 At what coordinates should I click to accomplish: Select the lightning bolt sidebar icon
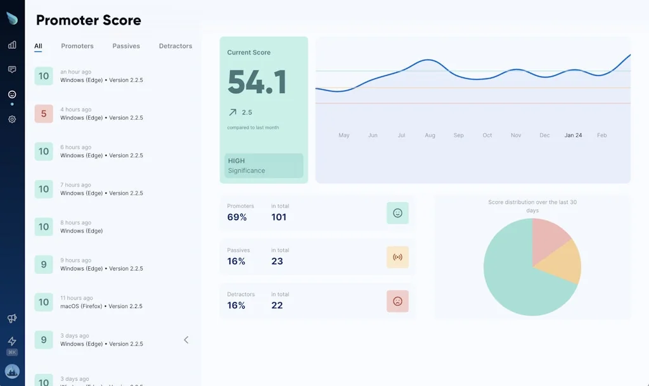[x=11, y=340]
